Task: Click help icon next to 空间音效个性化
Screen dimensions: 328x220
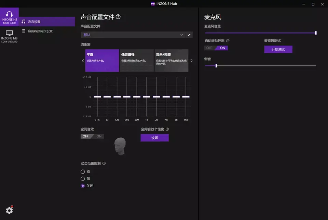Action: [x=167, y=129]
